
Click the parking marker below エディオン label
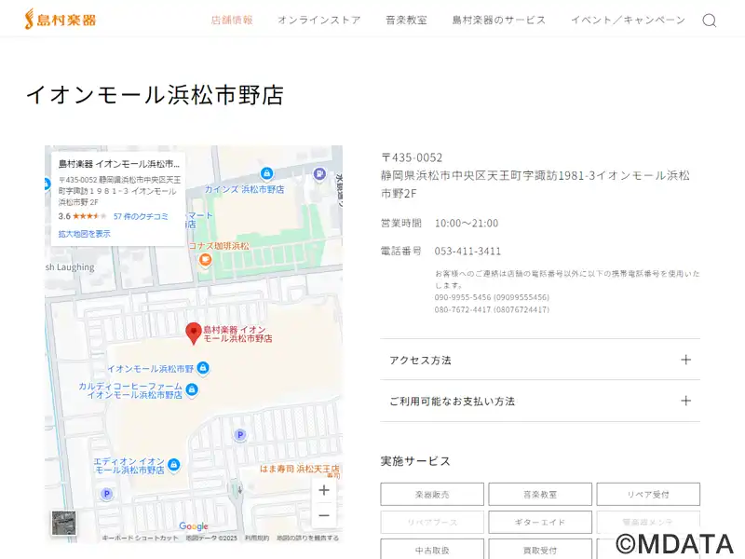click(107, 494)
